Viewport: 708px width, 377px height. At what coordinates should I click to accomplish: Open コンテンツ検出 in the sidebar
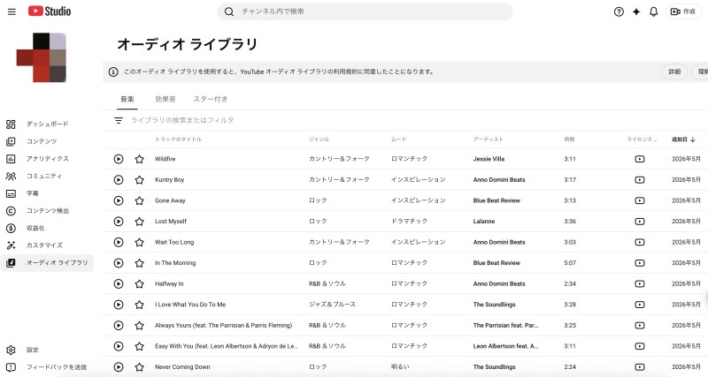tap(47, 211)
